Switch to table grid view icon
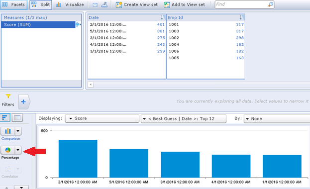 (17, 118)
